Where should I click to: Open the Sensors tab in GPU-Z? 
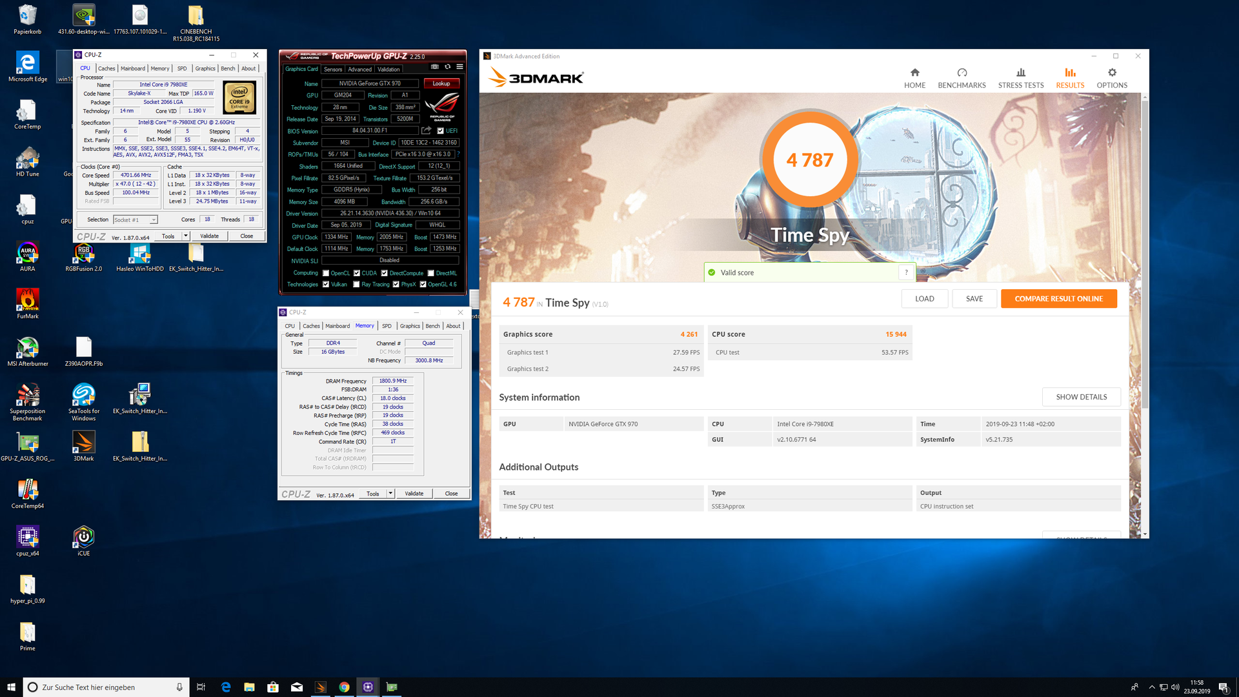click(x=333, y=69)
